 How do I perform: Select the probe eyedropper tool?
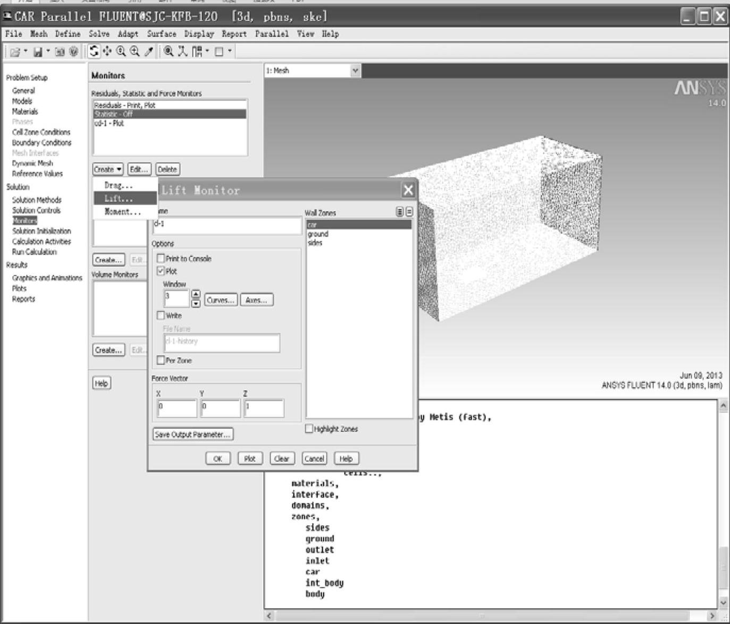149,52
